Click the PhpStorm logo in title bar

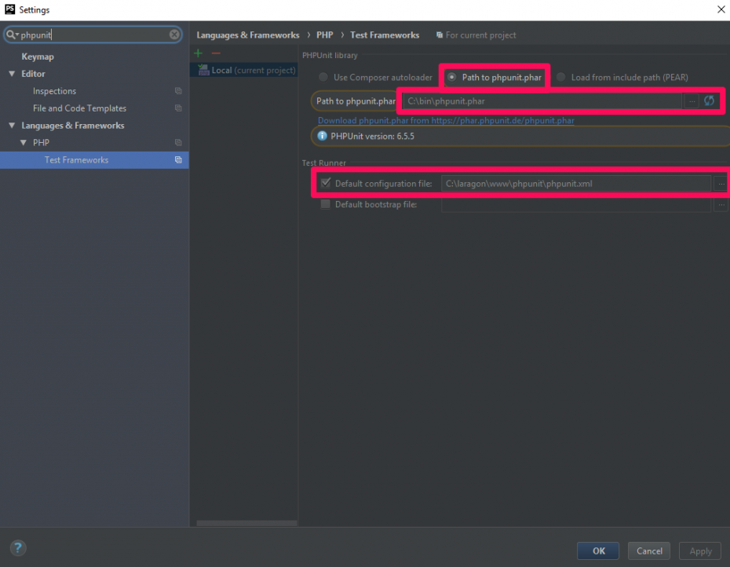coord(9,9)
